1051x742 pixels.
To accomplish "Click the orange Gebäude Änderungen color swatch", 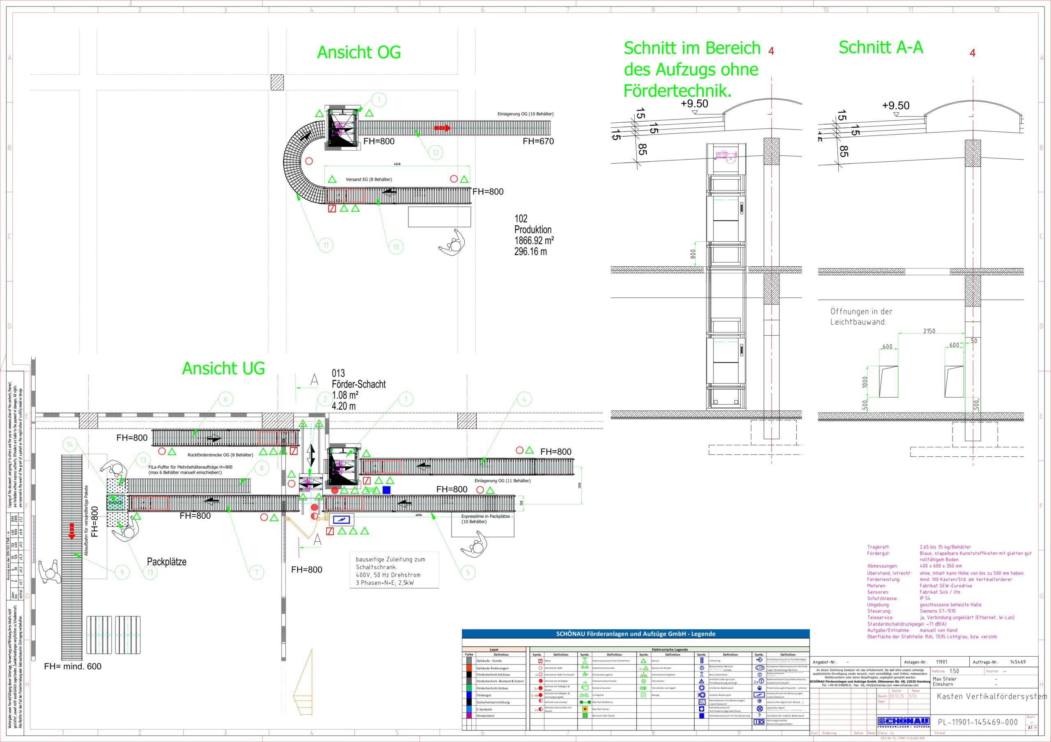I will (469, 669).
